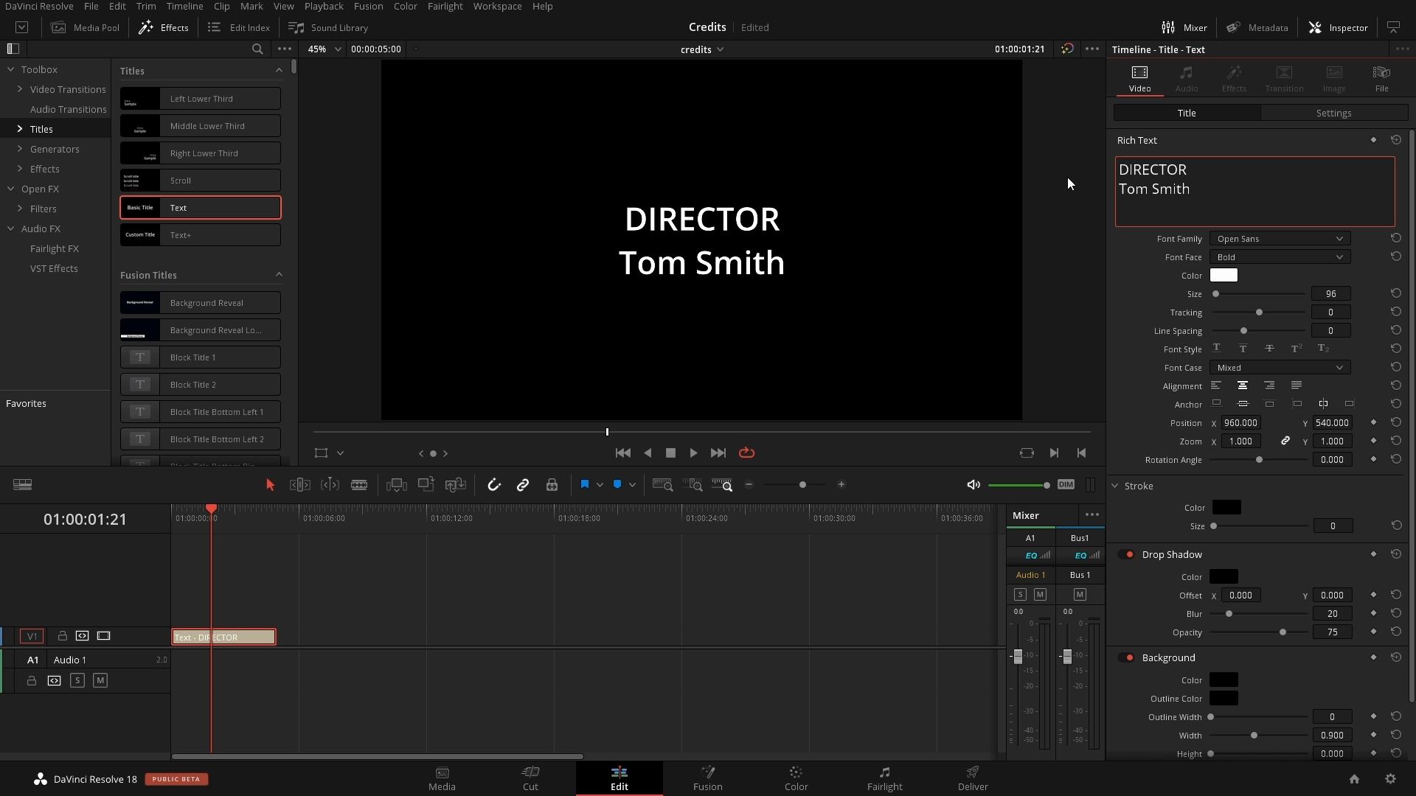The width and height of the screenshot is (1416, 796).
Task: Click the link clips icon in the toolbar
Action: (523, 484)
